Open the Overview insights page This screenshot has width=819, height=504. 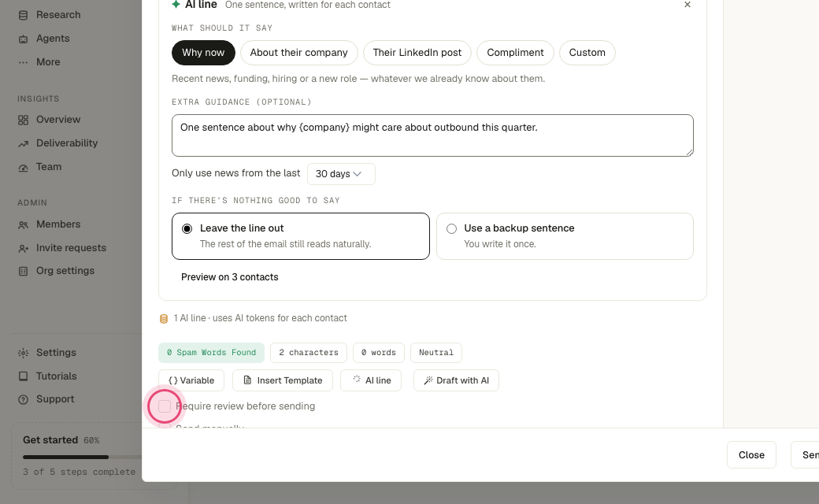pyautogui.click(x=58, y=119)
